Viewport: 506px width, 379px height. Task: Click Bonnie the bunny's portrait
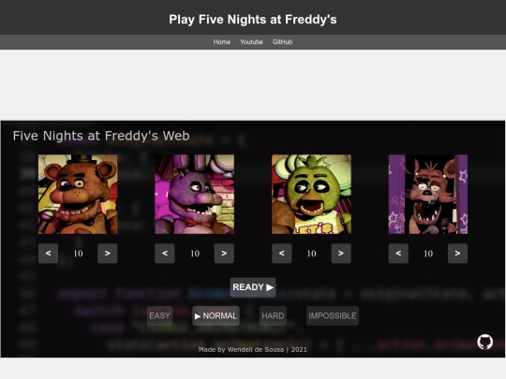[x=195, y=195]
